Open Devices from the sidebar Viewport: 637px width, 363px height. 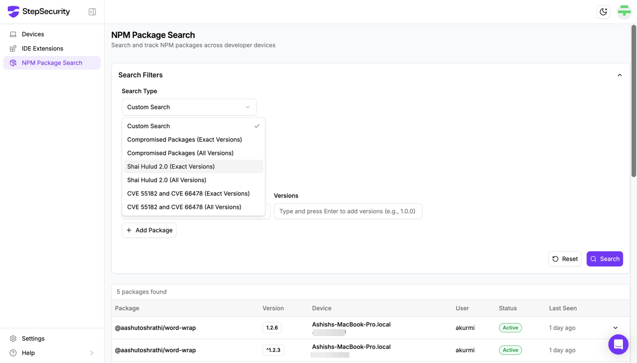(33, 34)
